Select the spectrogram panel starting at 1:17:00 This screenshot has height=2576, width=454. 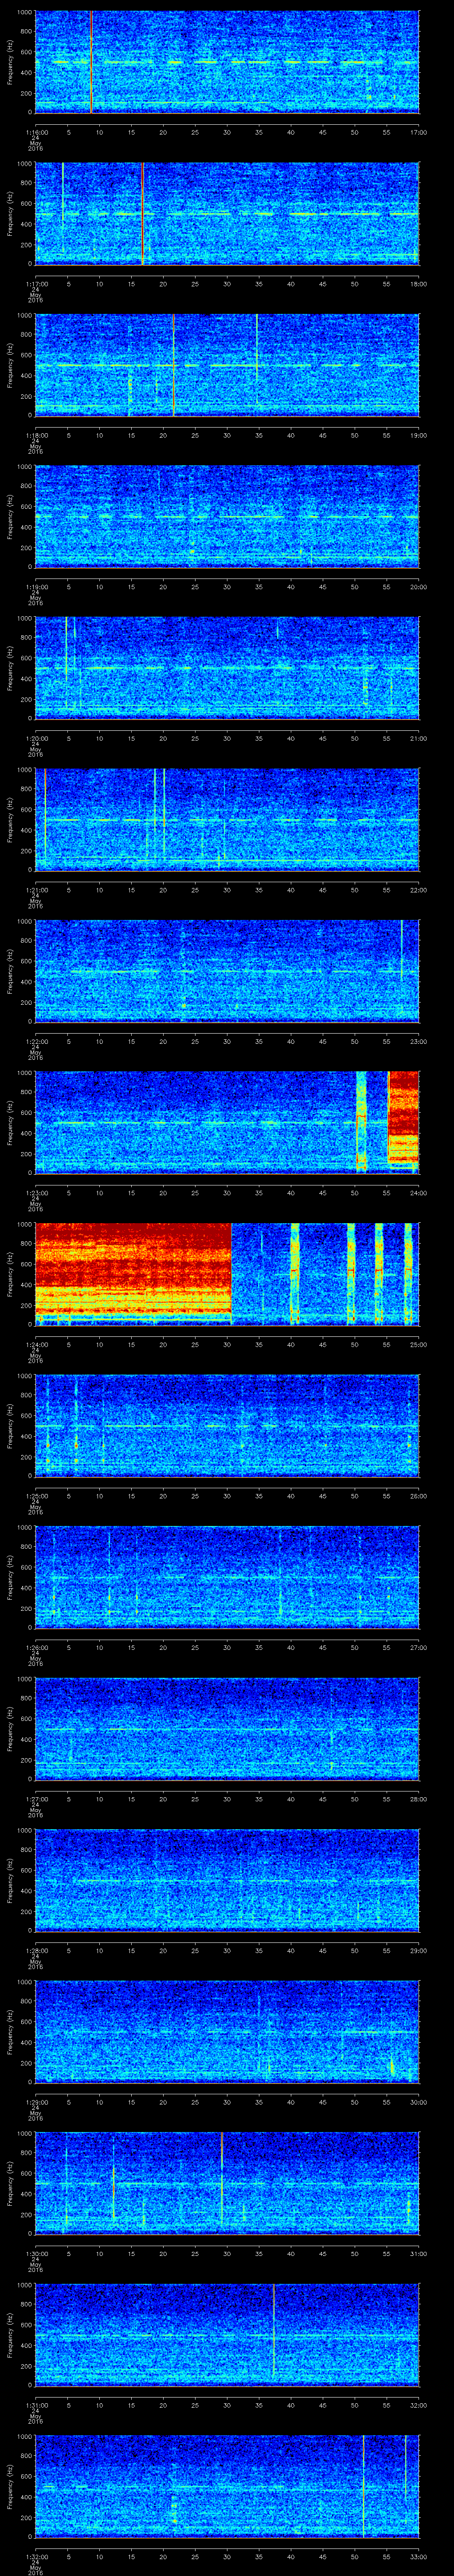(227, 213)
